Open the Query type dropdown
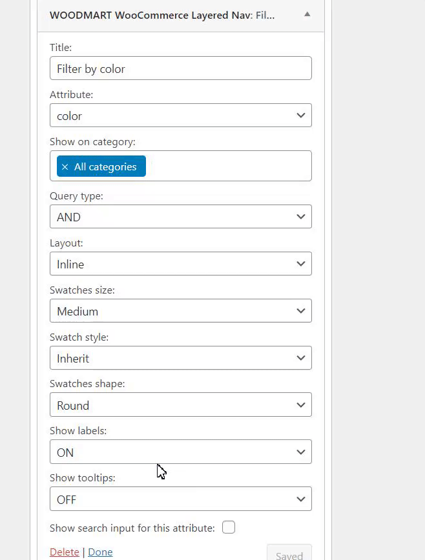425x560 pixels. pyautogui.click(x=180, y=217)
